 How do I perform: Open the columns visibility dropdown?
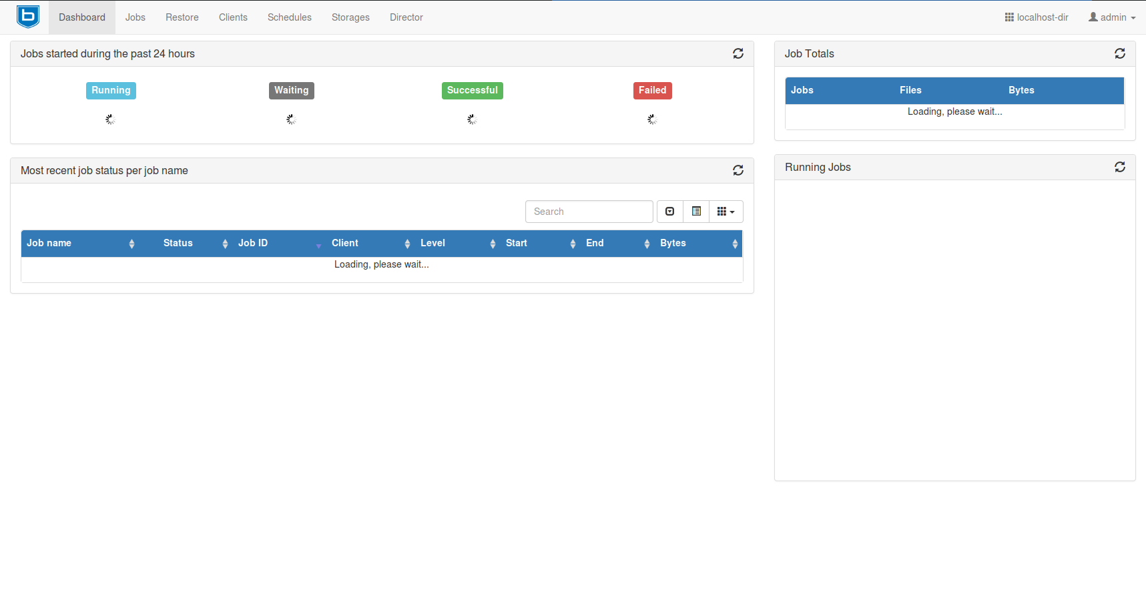click(726, 212)
